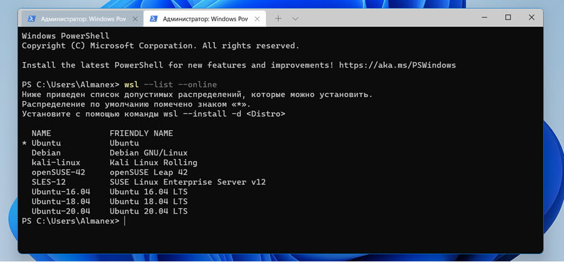Click 'Ubuntu 16.04 LTS' friendly name
The image size is (564, 262).
149,192
